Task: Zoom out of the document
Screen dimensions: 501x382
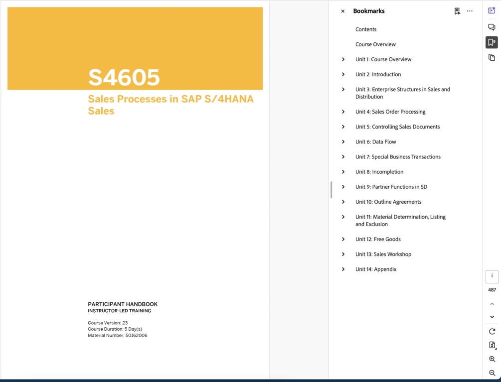Action: (492, 373)
